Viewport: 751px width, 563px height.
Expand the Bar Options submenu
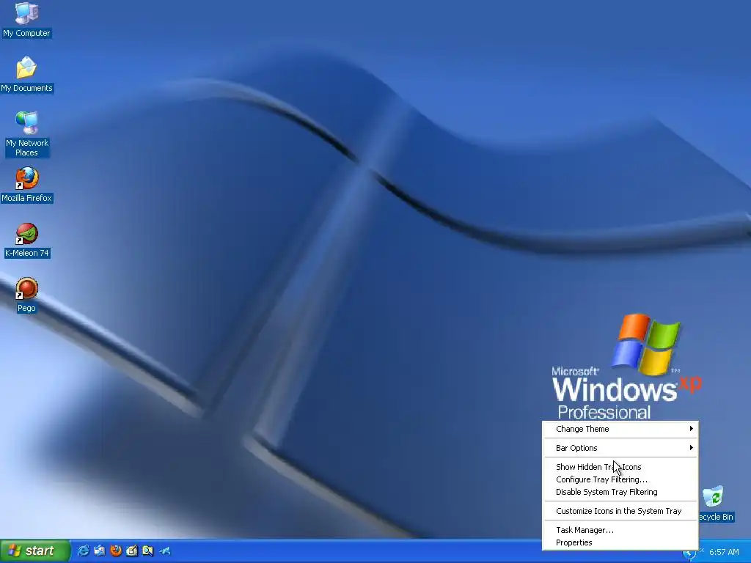(x=620, y=448)
